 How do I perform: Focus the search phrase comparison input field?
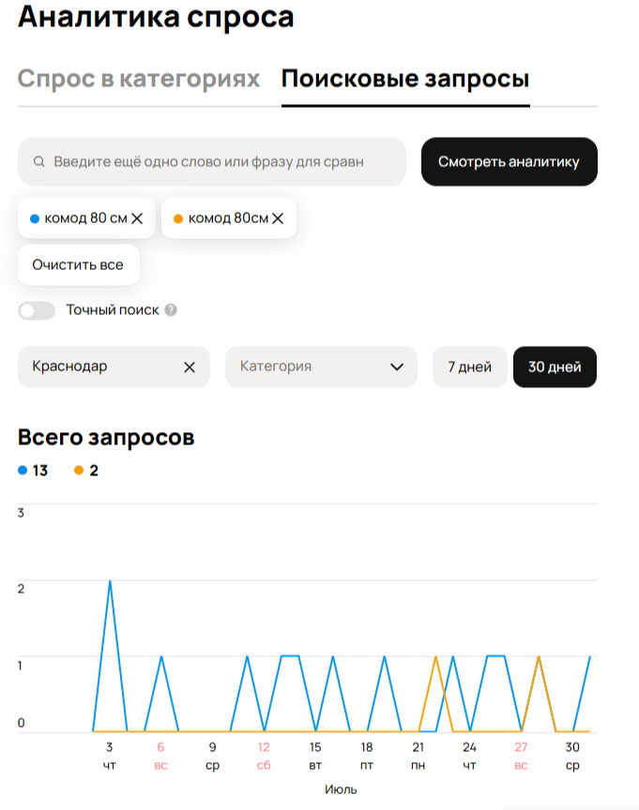coord(212,161)
